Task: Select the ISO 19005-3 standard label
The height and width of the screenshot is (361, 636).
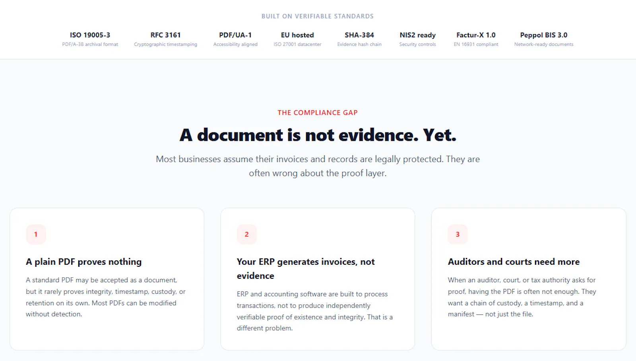Action: (x=90, y=35)
